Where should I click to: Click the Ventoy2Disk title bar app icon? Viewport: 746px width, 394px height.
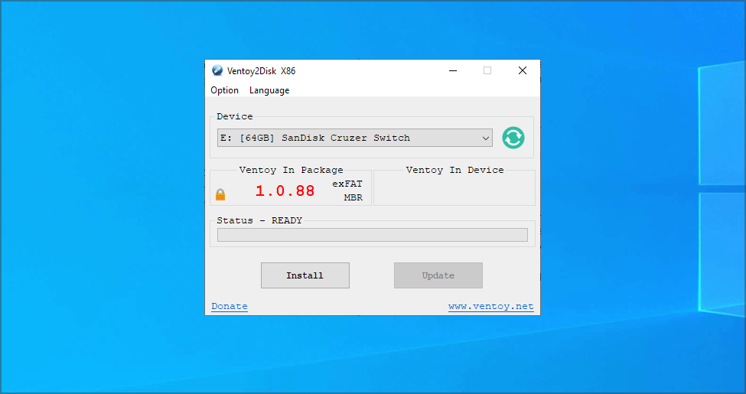[217, 70]
